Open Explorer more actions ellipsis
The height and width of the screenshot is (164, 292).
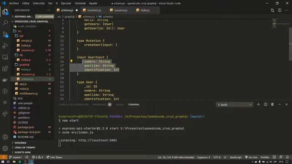[48, 10]
